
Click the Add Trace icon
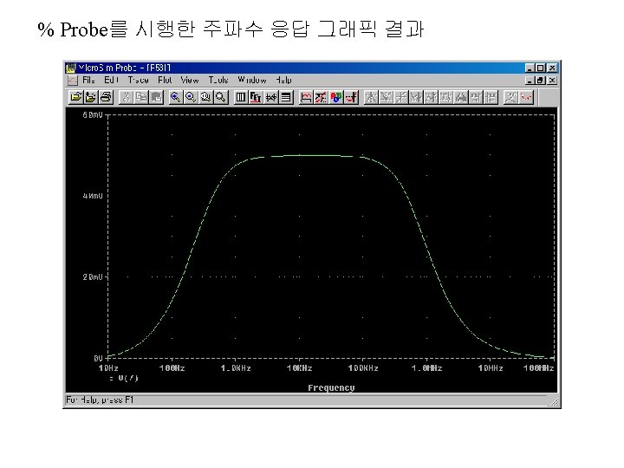tap(306, 97)
